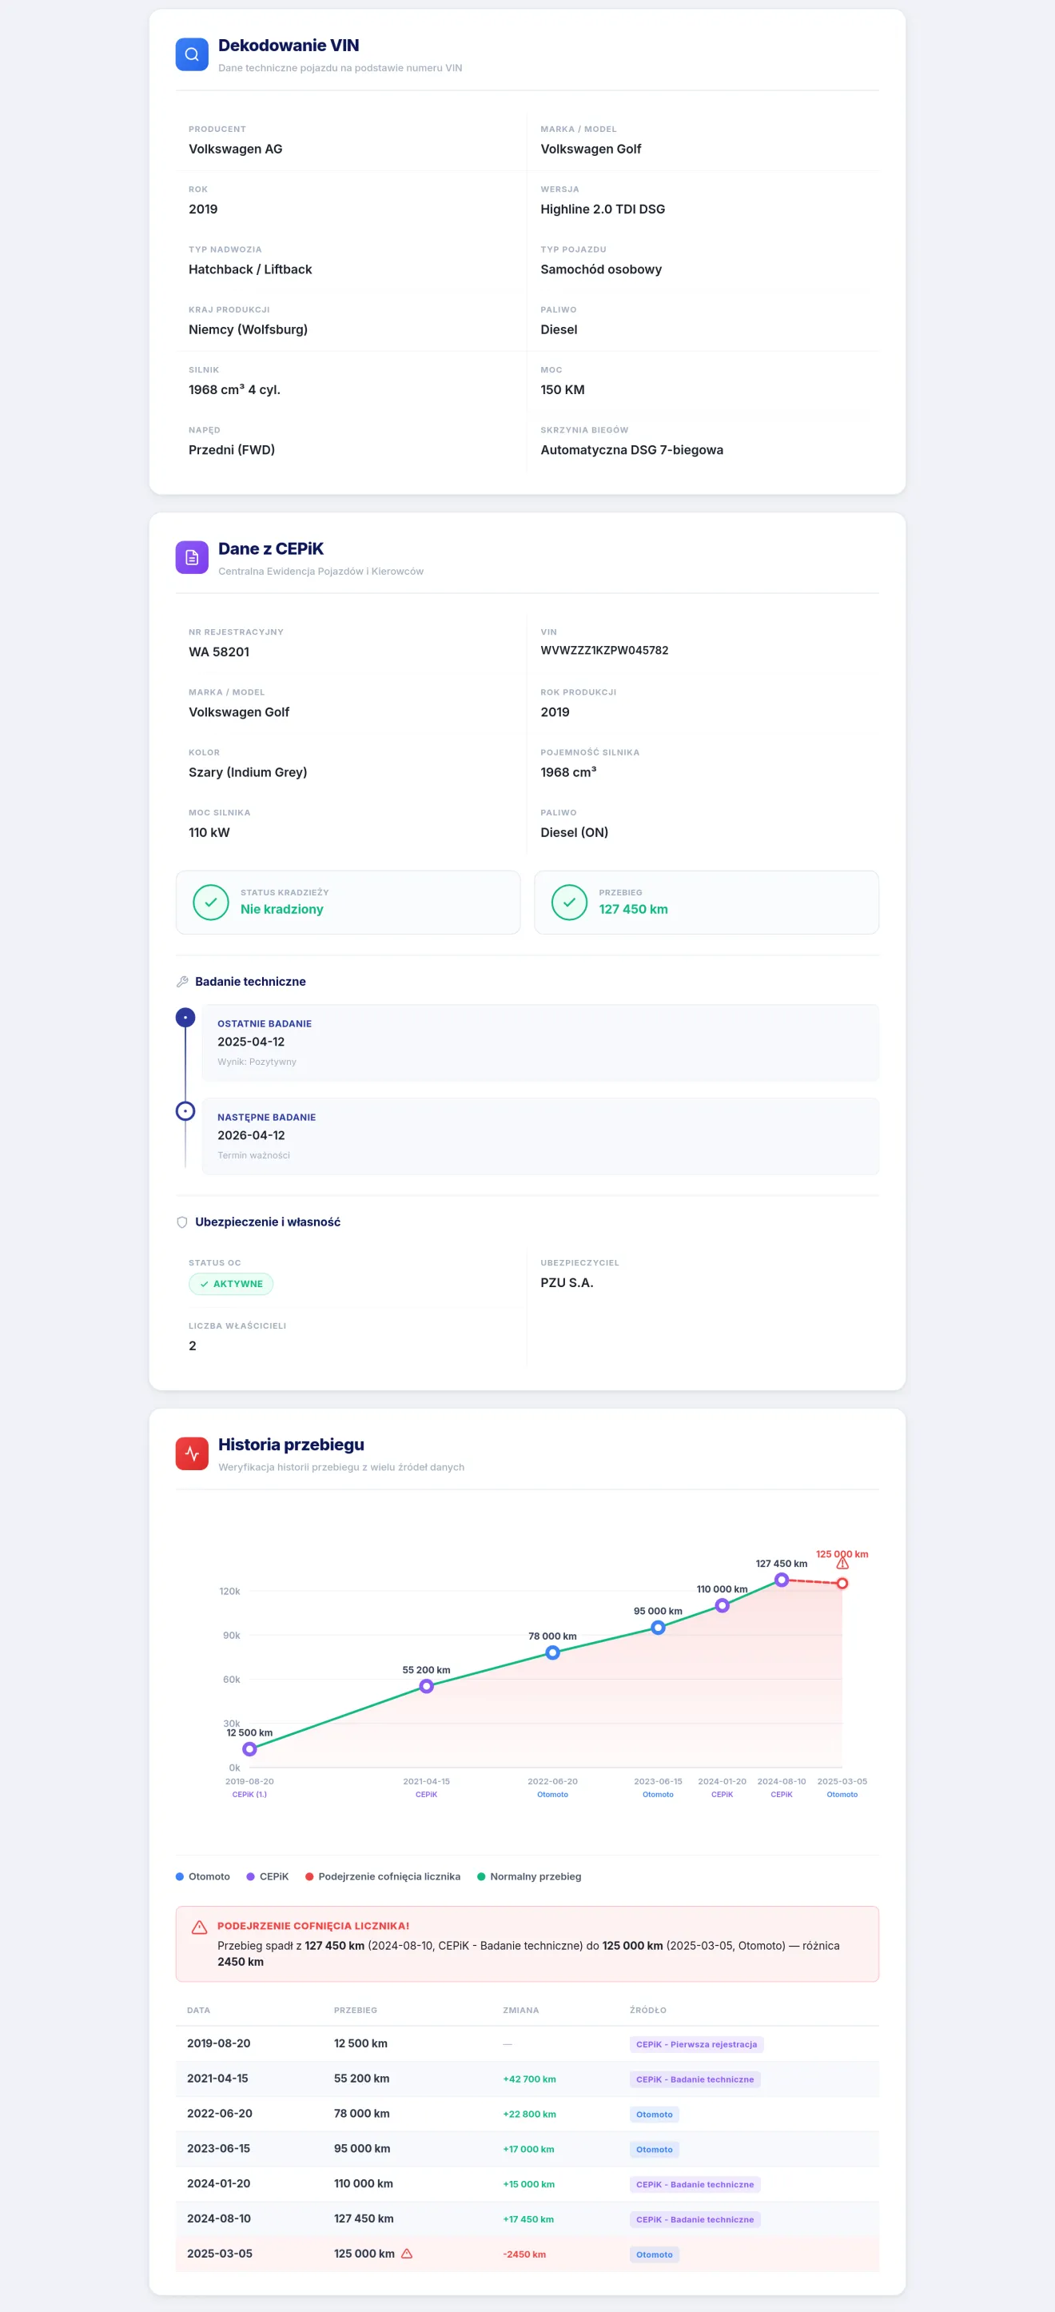Image resolution: width=1055 pixels, height=2312 pixels.
Task: Click the last inspection date 2025-04-12
Action: tap(251, 1041)
